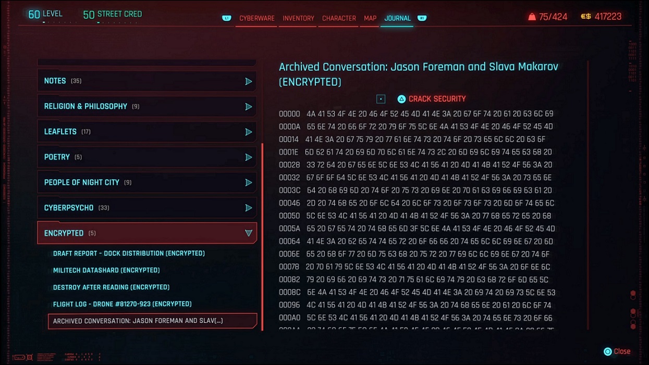This screenshot has height=365, width=649.
Task: Switch to the Cyberware tab
Action: [256, 18]
